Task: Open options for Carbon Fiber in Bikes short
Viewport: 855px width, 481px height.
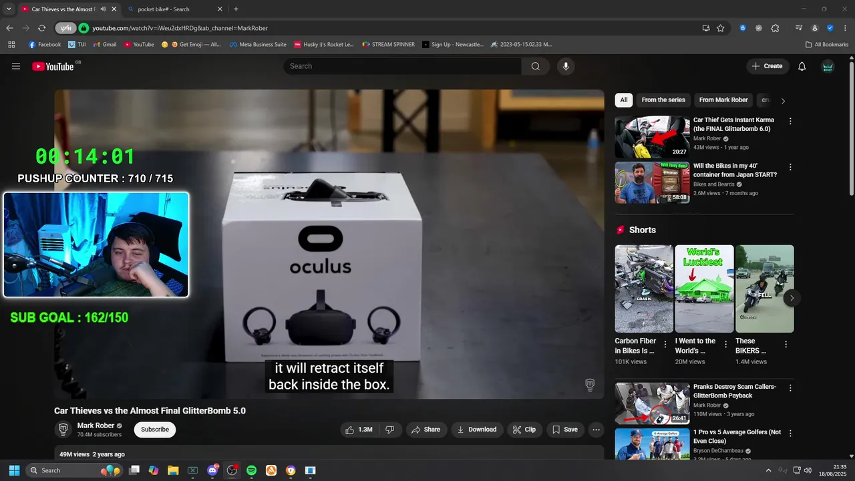Action: [665, 345]
